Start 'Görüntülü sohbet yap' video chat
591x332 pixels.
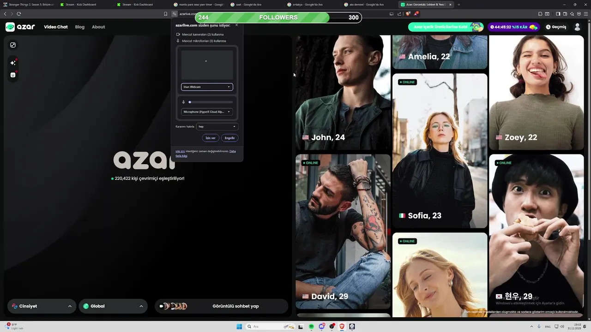(221, 306)
